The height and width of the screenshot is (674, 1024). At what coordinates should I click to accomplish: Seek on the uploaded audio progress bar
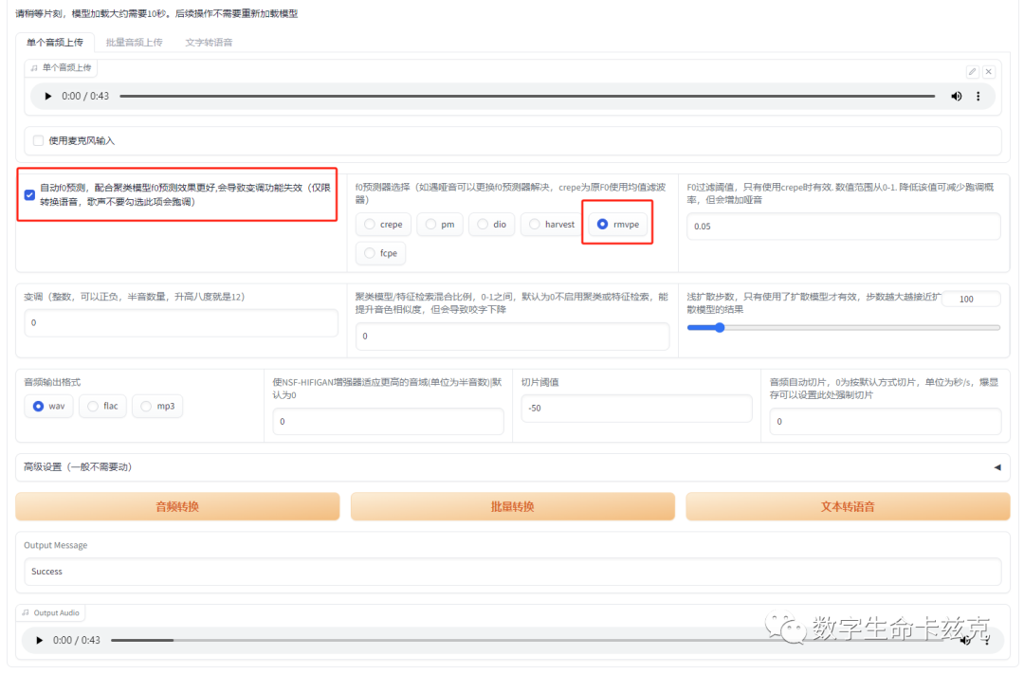click(527, 96)
